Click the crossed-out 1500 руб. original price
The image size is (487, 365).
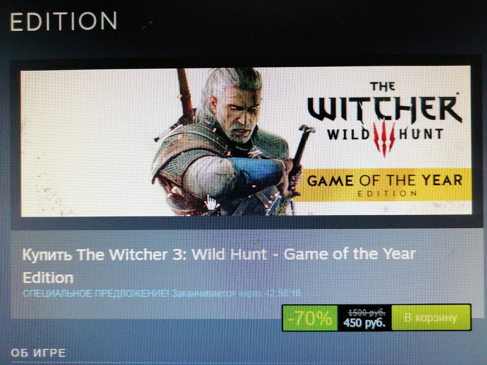click(367, 312)
